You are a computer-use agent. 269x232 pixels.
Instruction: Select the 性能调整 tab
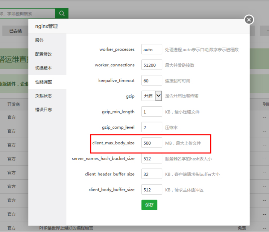[x=43, y=82]
